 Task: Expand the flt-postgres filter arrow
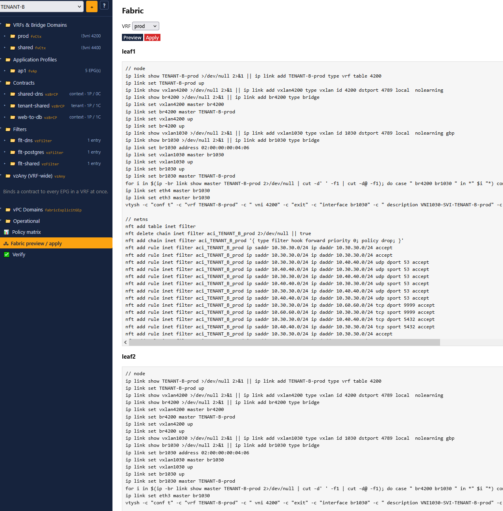pyautogui.click(x=5, y=152)
